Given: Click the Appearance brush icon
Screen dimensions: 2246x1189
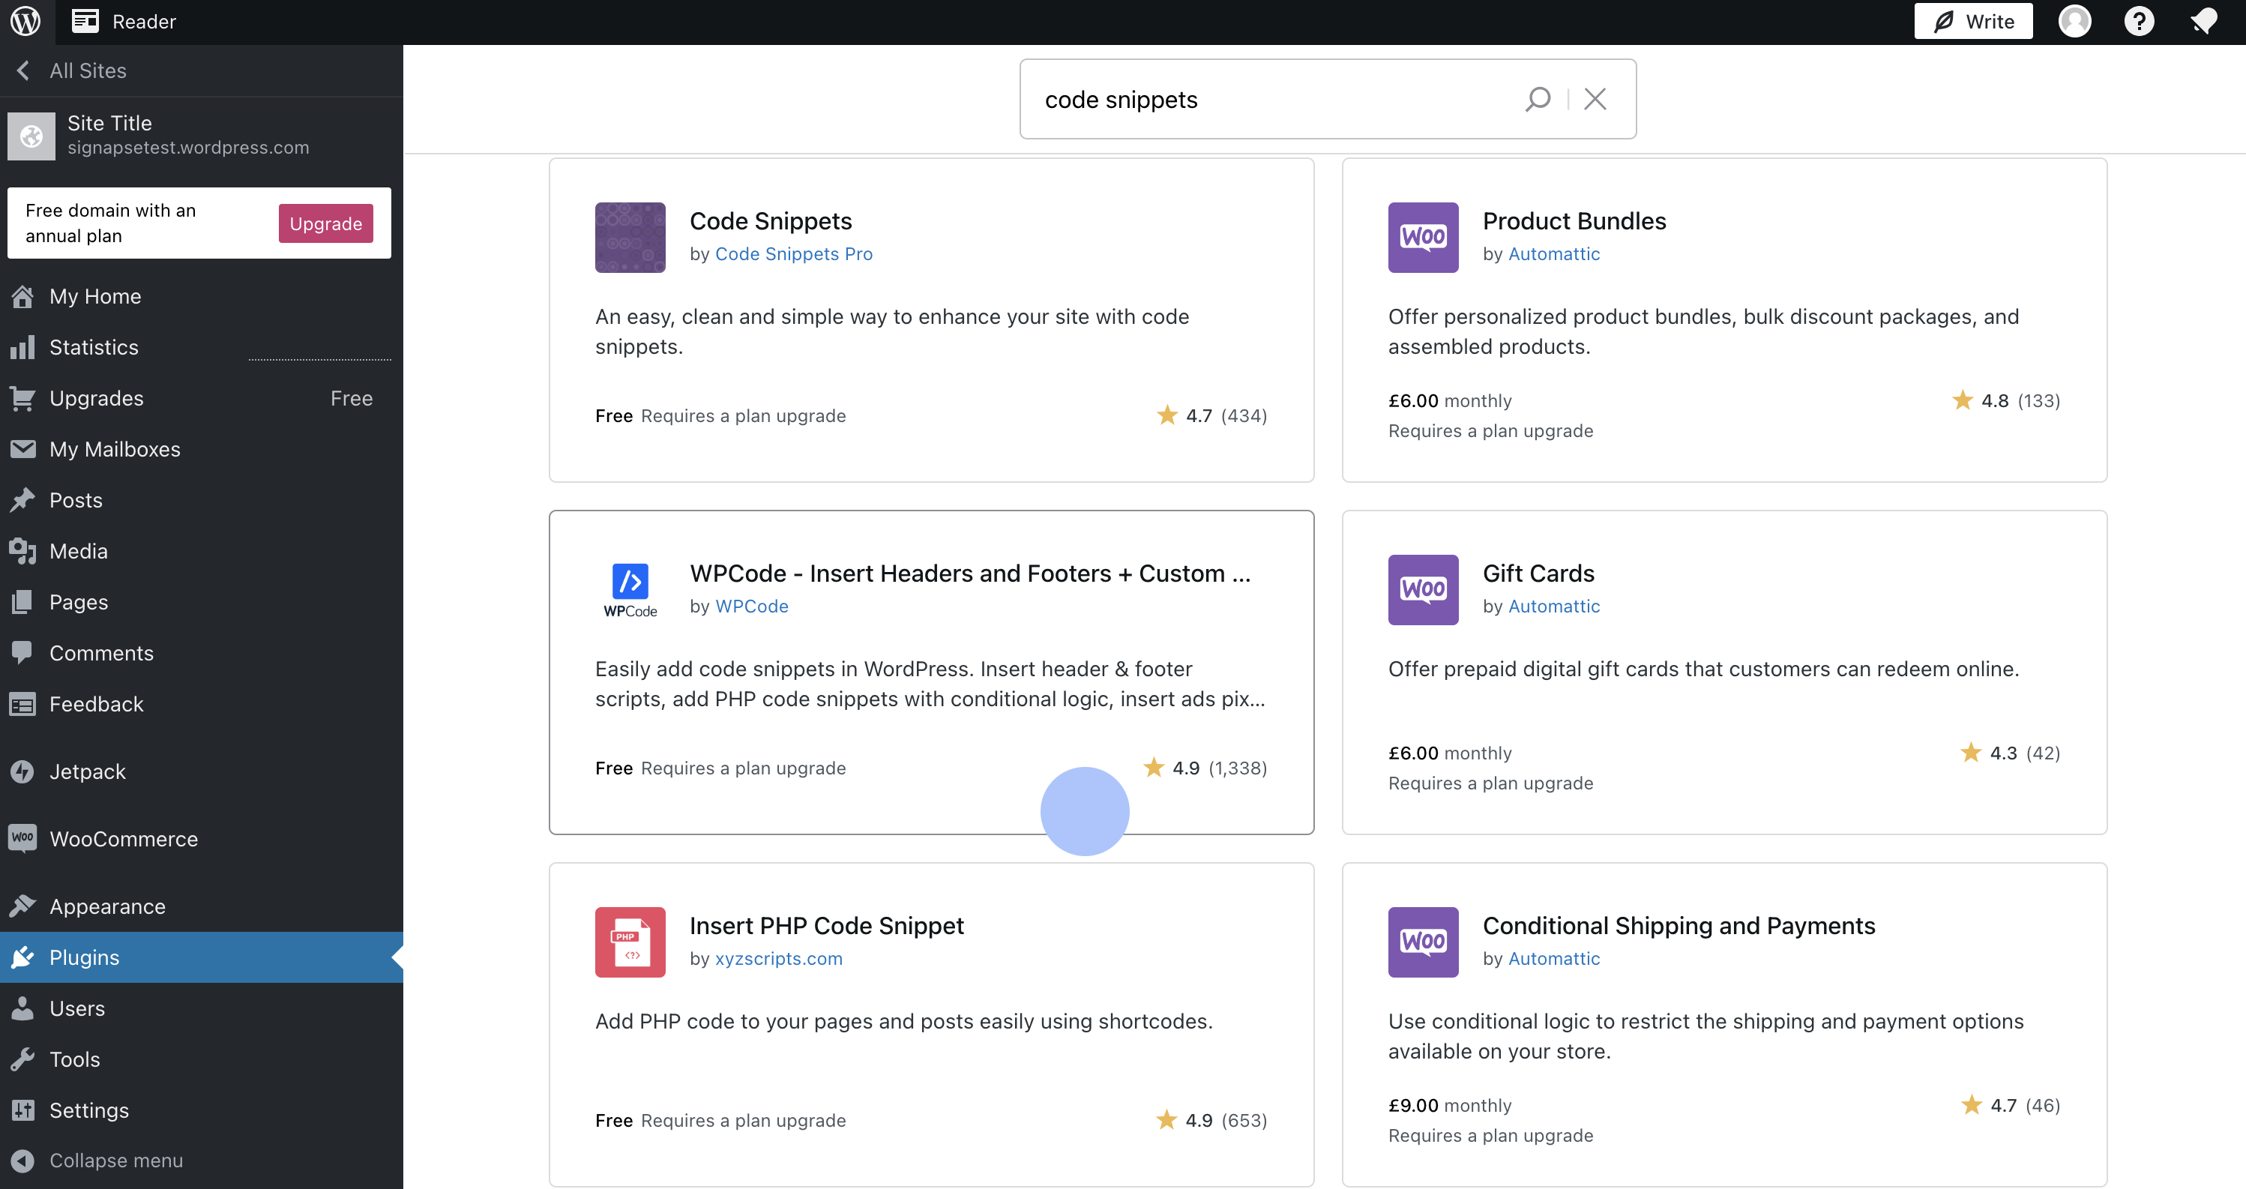Looking at the screenshot, I should coord(22,906).
